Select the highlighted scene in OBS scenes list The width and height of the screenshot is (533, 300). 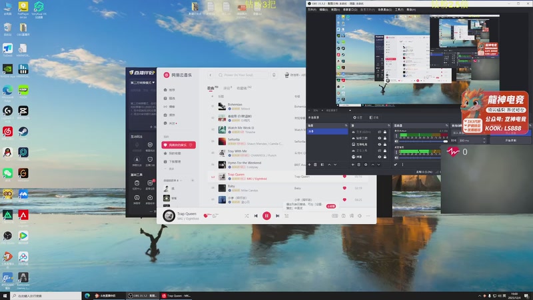click(327, 131)
